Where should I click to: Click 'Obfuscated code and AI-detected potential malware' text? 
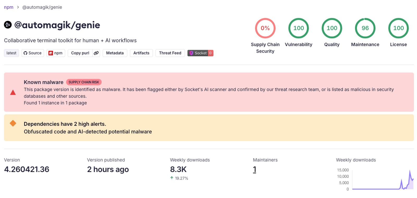(x=88, y=132)
